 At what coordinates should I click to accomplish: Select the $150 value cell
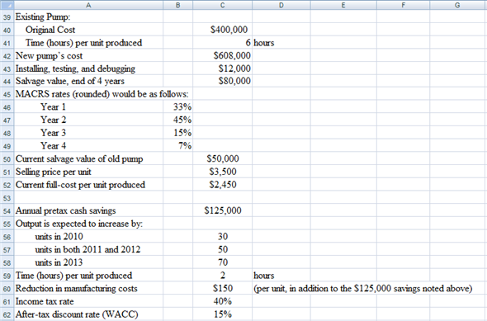tap(222, 289)
